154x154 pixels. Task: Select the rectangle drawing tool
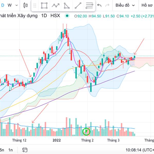click(x=44, y=5)
